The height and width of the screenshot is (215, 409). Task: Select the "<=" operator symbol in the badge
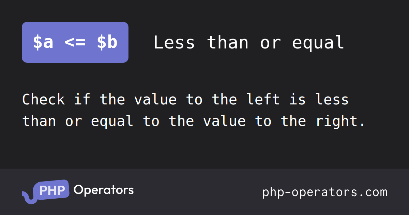75,43
